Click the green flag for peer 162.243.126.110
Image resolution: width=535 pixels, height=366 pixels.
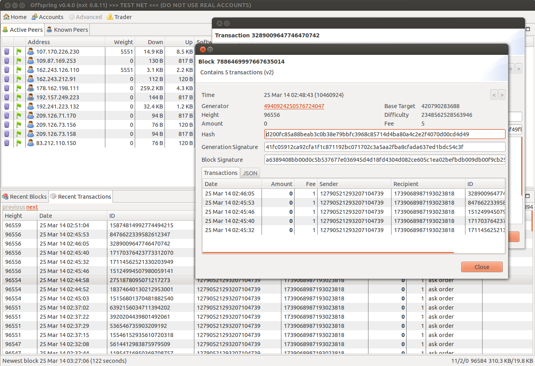(19, 70)
